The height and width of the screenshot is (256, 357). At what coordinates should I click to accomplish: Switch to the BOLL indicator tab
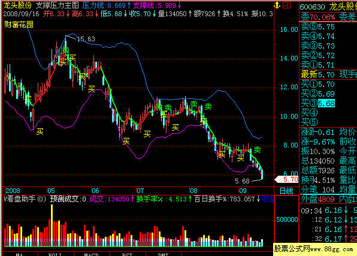coord(55,254)
